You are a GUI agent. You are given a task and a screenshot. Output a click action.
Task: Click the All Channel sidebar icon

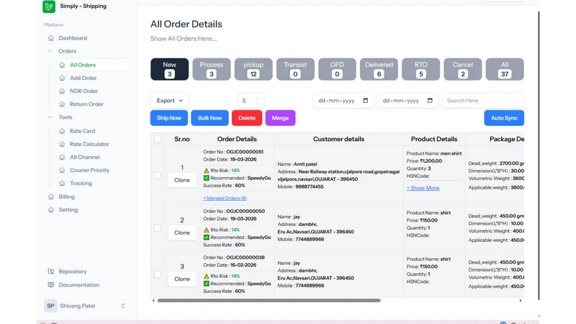pyautogui.click(x=62, y=157)
